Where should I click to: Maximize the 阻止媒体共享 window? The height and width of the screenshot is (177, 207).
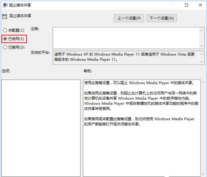point(186,5)
